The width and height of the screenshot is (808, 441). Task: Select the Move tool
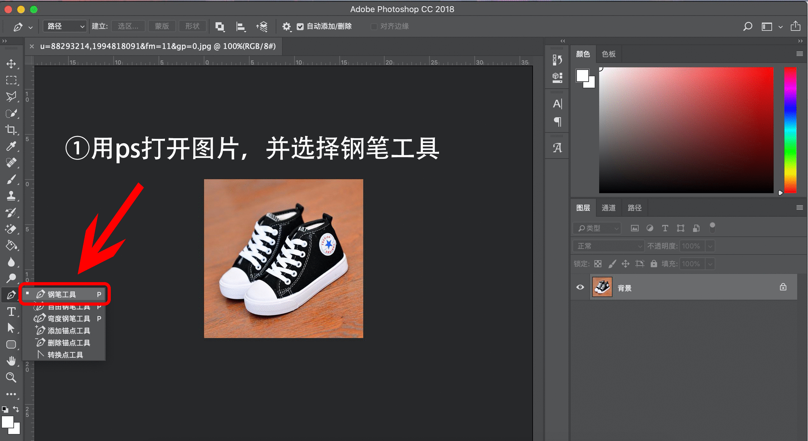click(11, 64)
